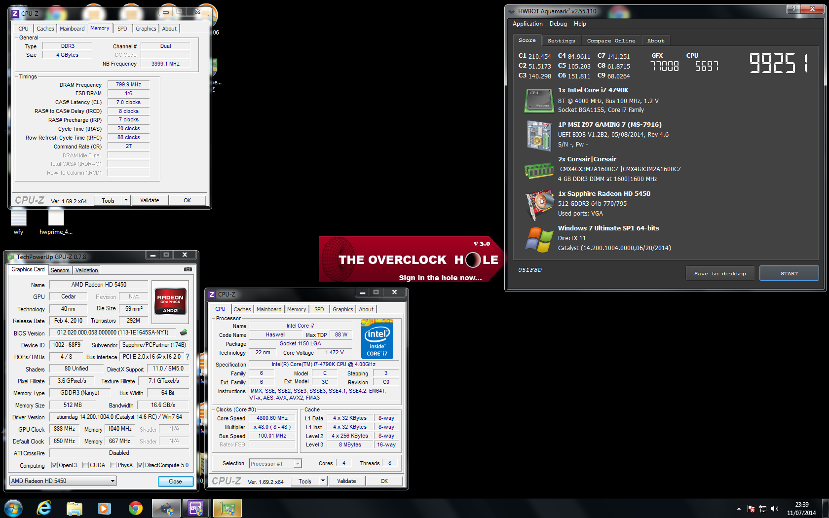
Task: Click the START button in HWBOT Aquamark
Action: coord(789,273)
